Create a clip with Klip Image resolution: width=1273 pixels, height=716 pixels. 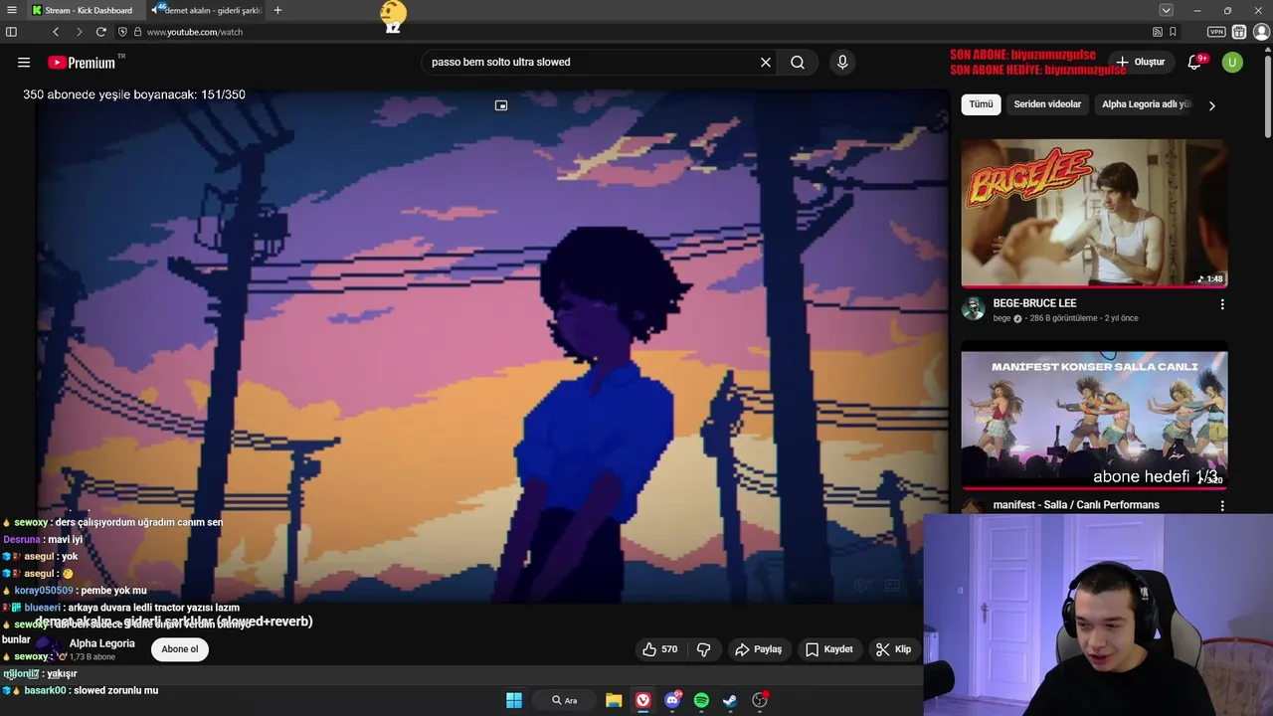[893, 649]
